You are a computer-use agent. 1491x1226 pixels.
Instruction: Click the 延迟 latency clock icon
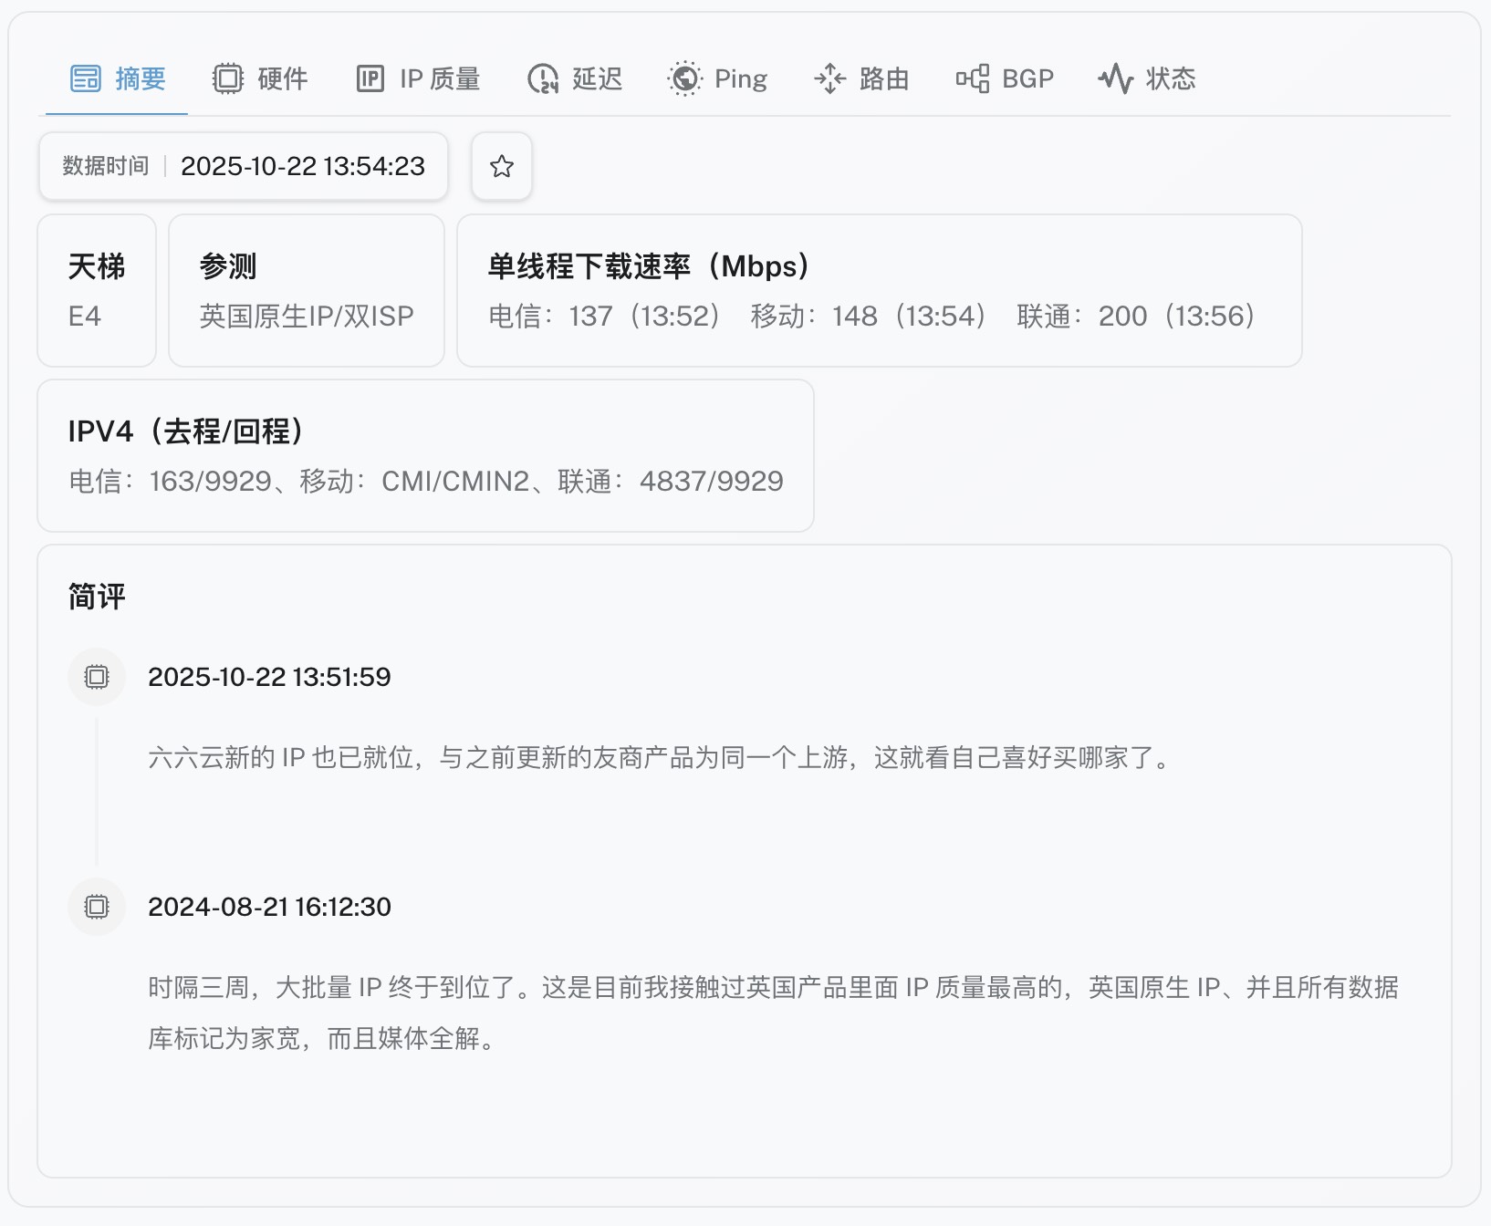(x=543, y=79)
